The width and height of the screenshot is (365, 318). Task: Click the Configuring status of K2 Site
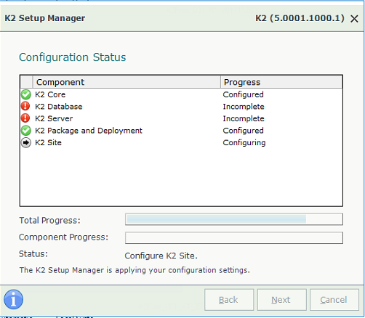coord(244,143)
